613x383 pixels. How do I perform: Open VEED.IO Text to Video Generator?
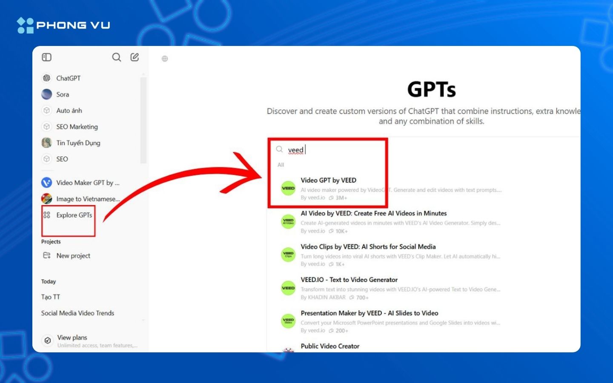click(x=349, y=280)
